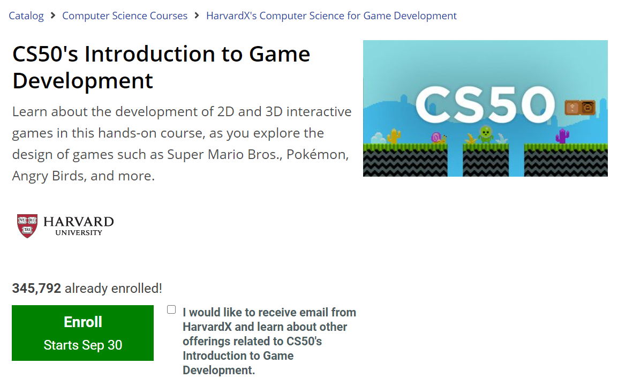Open the CS50 course banner image

[x=485, y=108]
